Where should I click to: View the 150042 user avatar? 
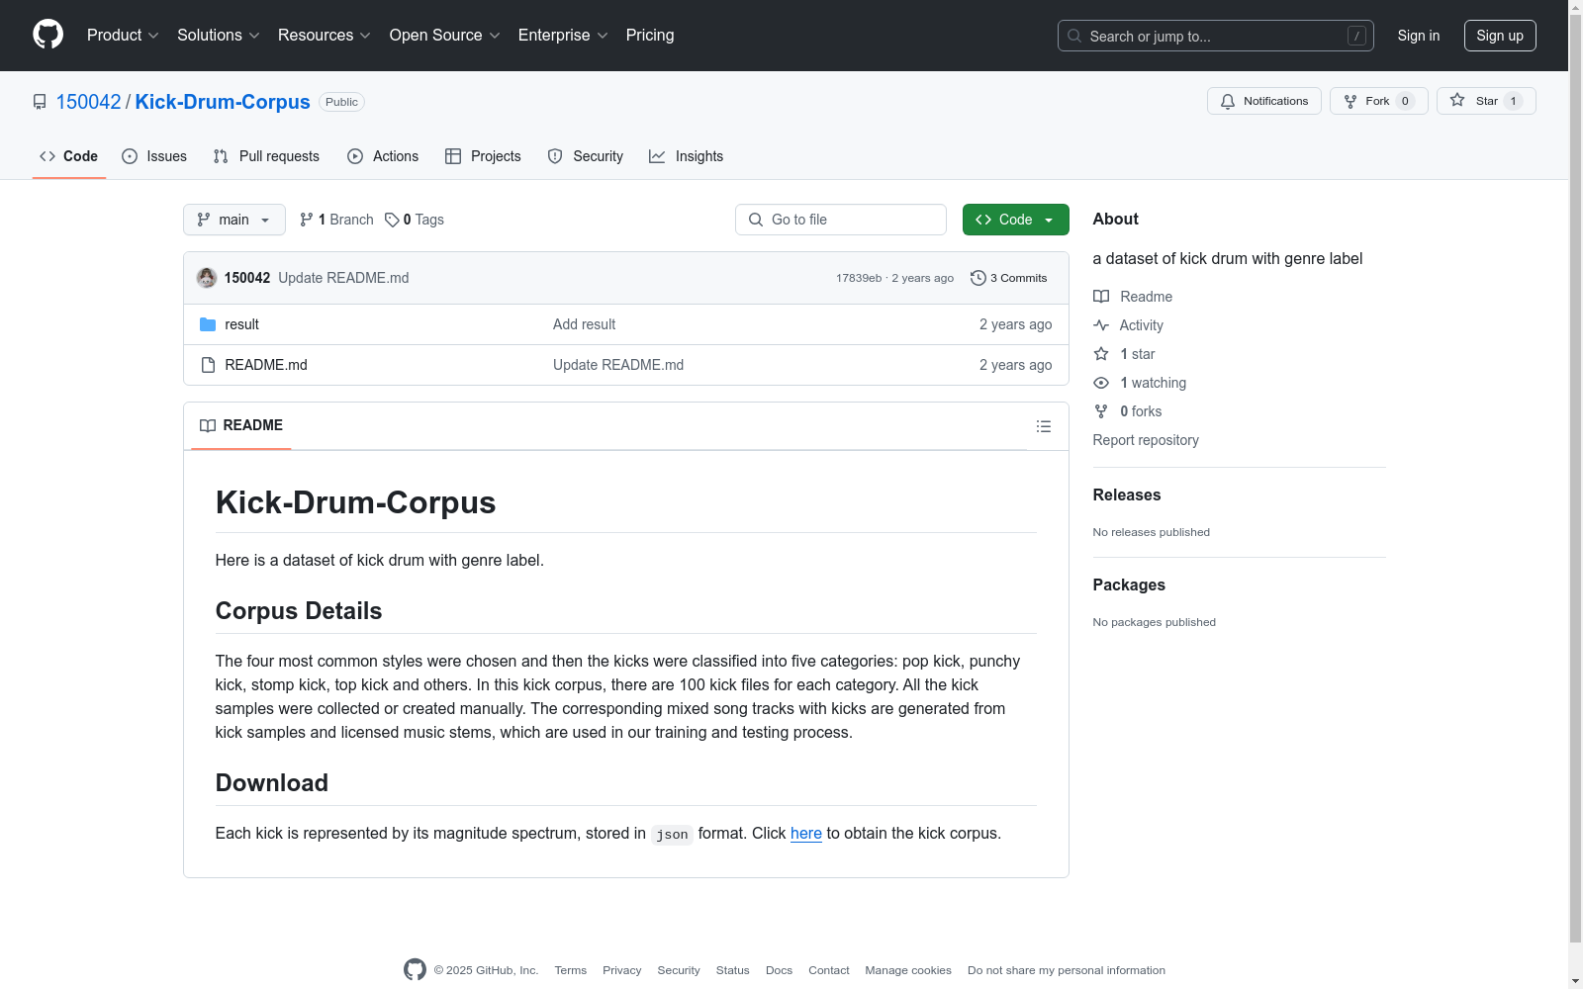[x=207, y=278]
